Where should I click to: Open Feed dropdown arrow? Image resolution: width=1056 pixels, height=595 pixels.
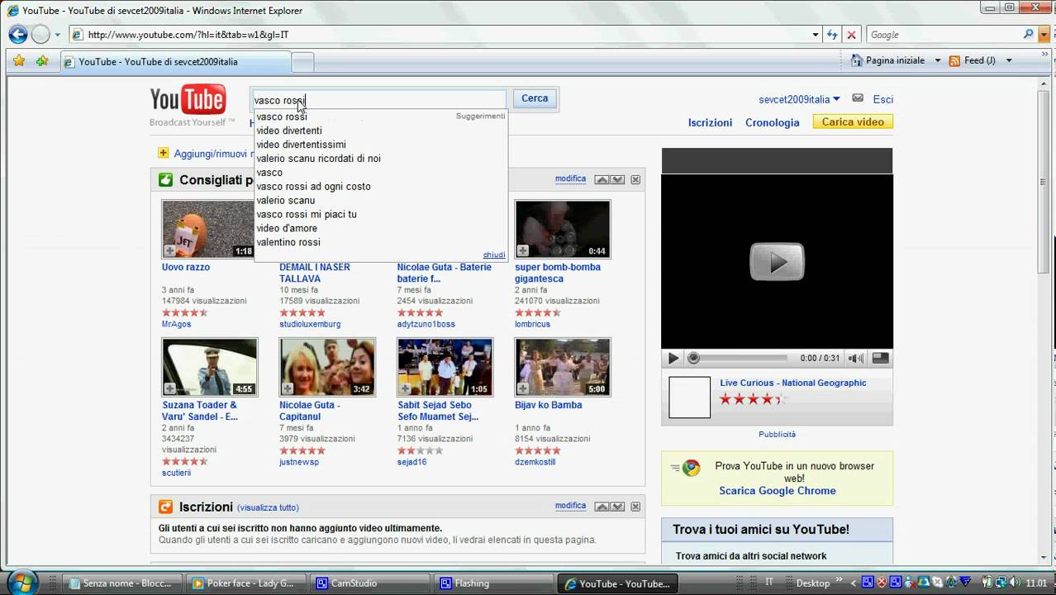(1008, 60)
